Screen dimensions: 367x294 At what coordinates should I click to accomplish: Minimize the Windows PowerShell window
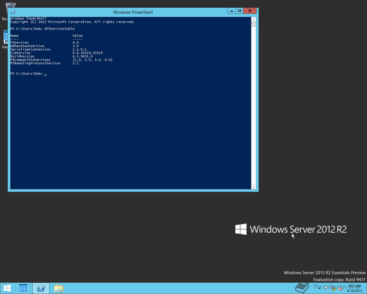[x=232, y=11]
